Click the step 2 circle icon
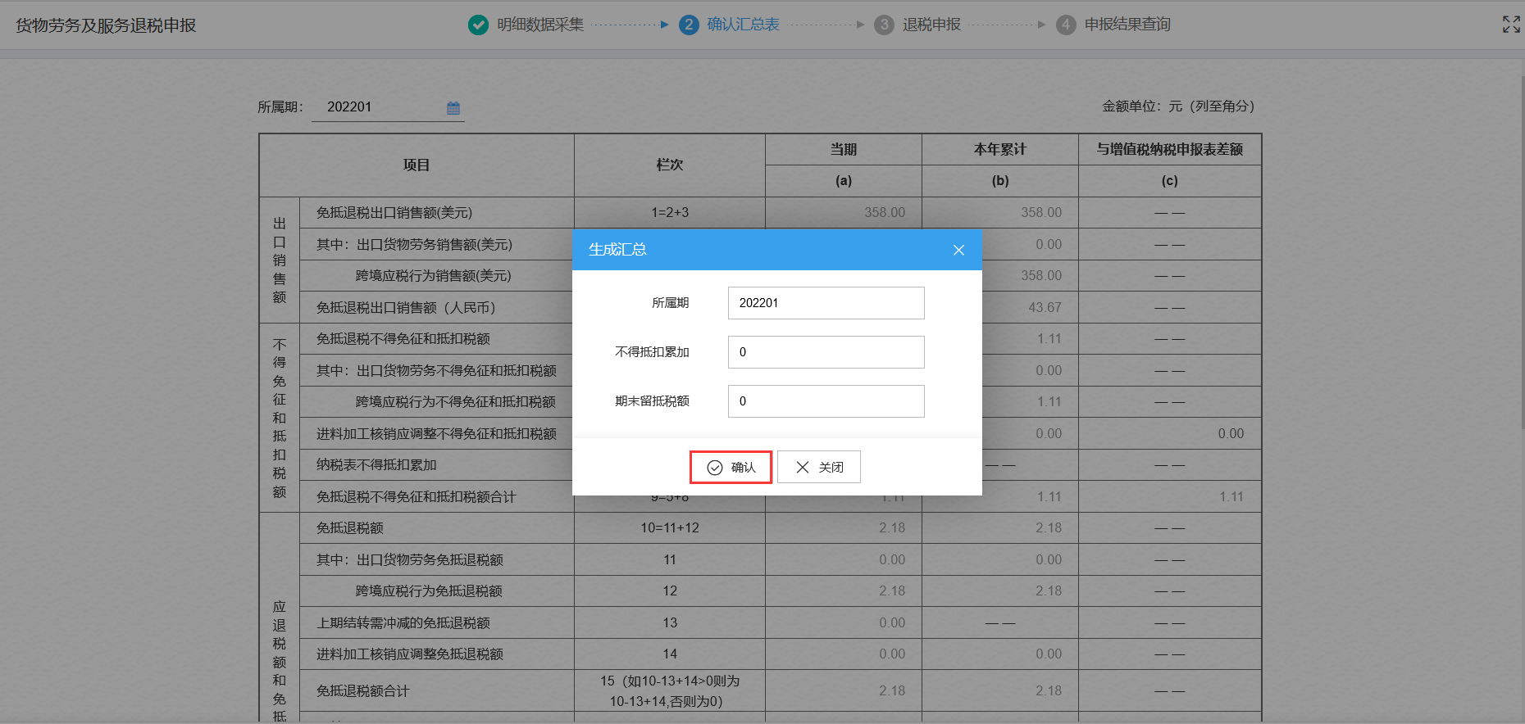 (x=689, y=25)
